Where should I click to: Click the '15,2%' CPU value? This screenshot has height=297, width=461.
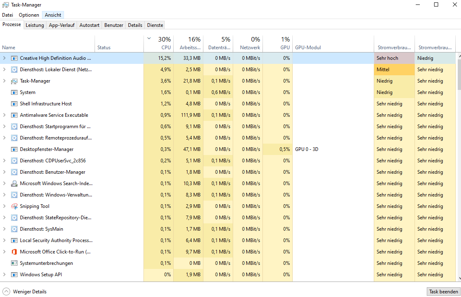pyautogui.click(x=164, y=58)
